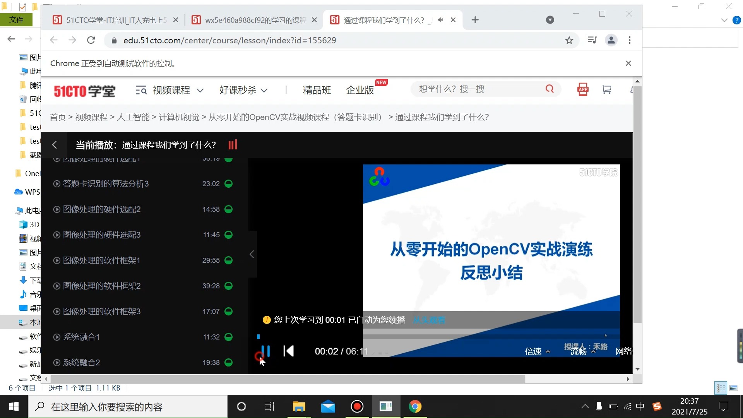Click the previous track button
The image size is (743, 418).
pyautogui.click(x=289, y=351)
